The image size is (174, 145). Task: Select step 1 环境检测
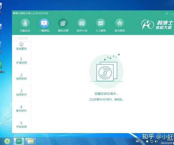pyautogui.click(x=21, y=61)
